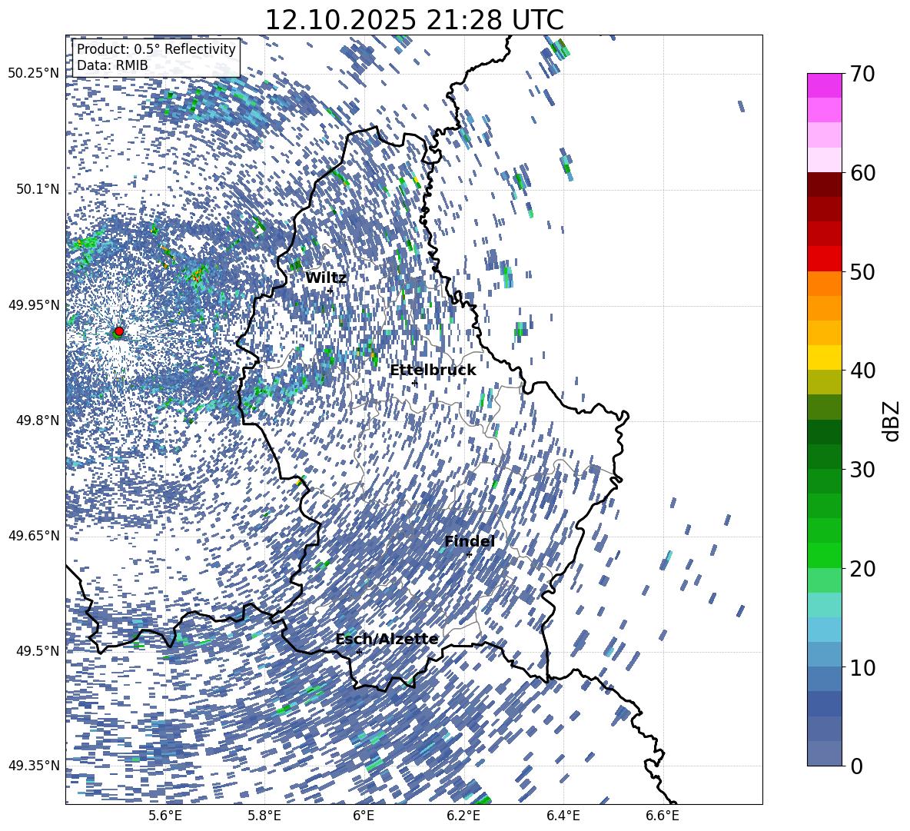This screenshot has height=831, width=910.
Task: Click the Esch/Alzette location cross marker
Action: click(x=359, y=652)
